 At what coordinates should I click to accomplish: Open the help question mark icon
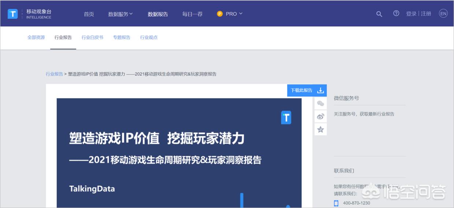[396, 14]
